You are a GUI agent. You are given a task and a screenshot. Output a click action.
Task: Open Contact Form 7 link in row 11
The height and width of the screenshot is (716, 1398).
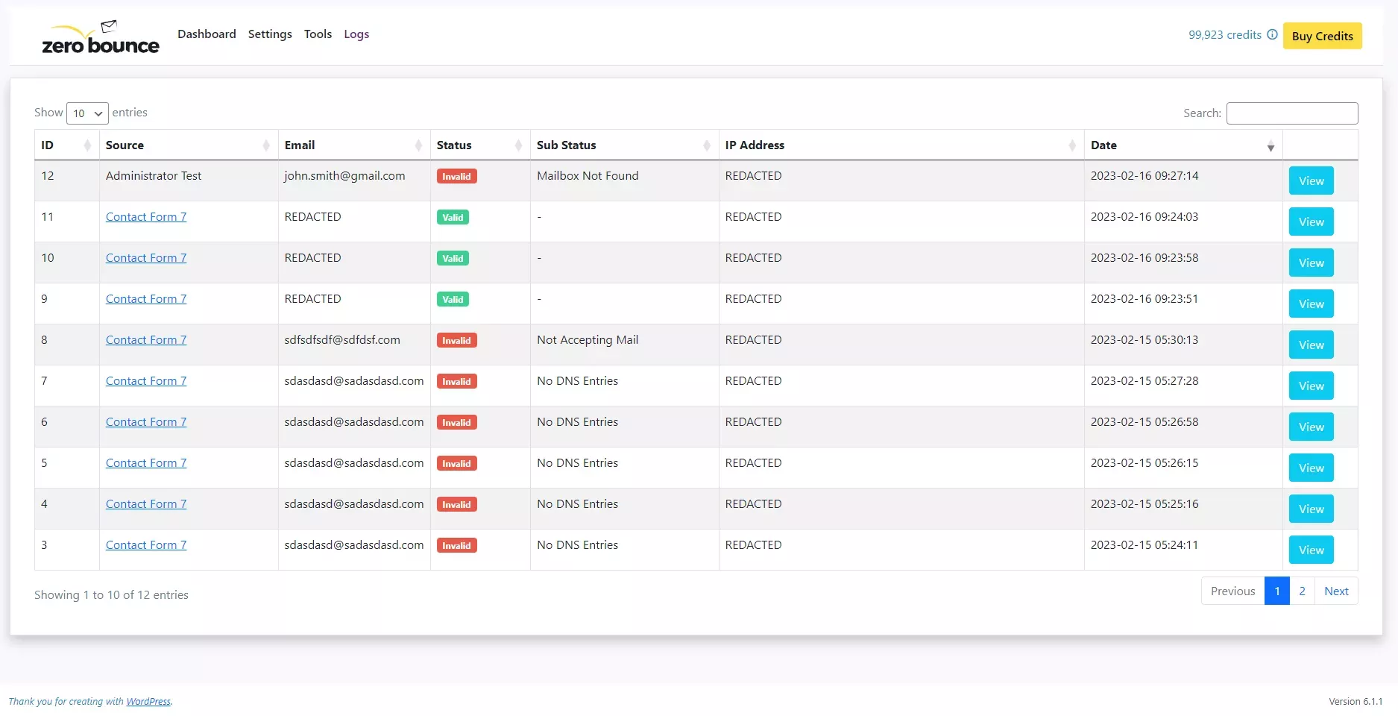tap(146, 217)
